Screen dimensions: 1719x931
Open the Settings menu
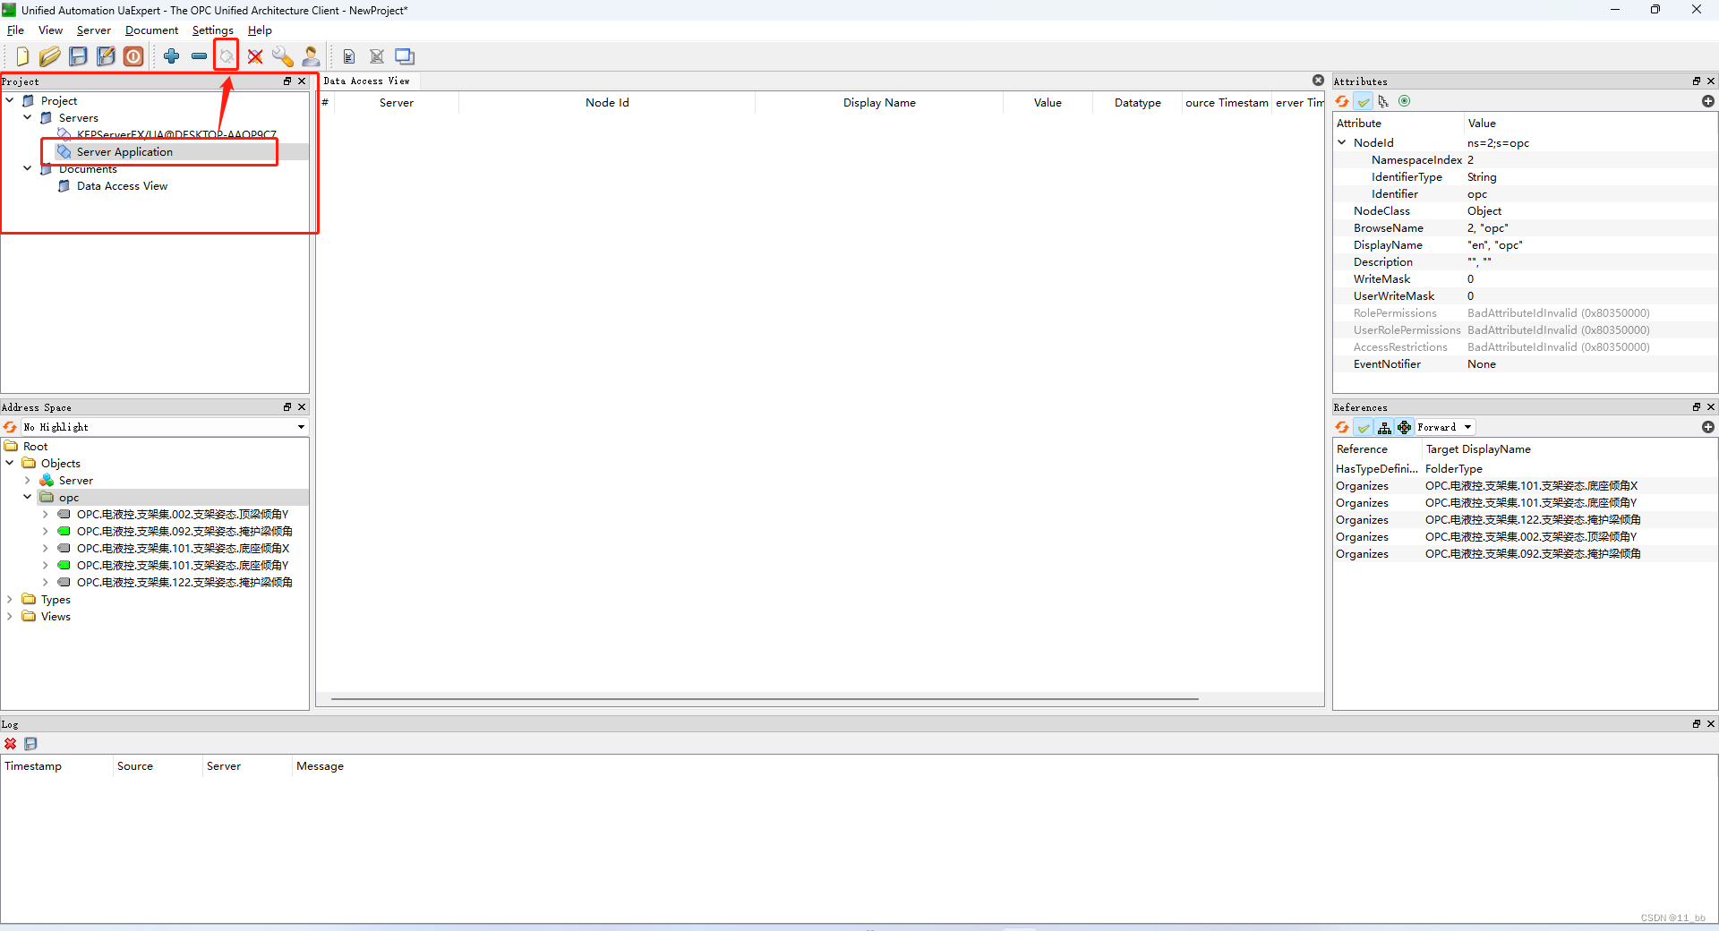tap(213, 30)
